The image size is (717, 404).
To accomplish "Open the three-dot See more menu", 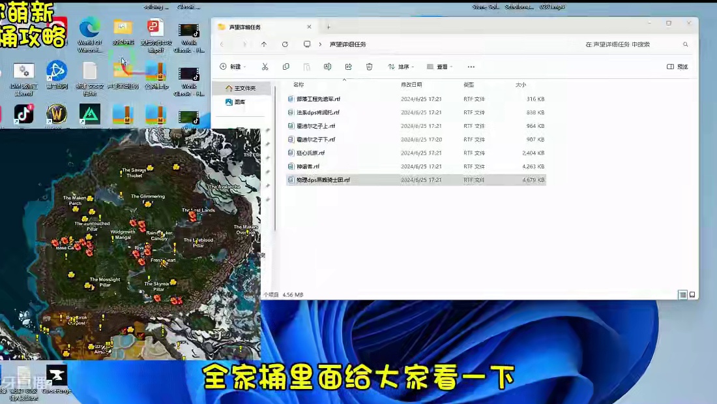I will pyautogui.click(x=471, y=67).
